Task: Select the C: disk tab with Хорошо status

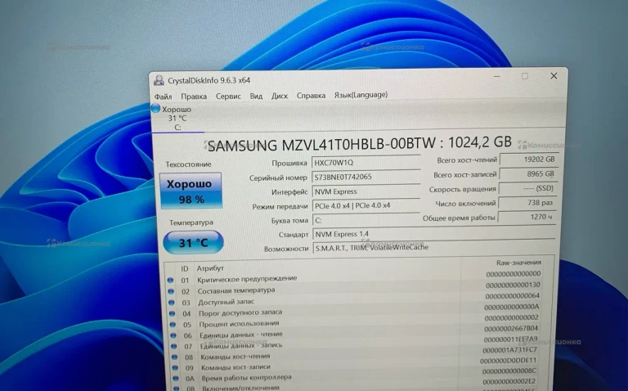Action: point(177,118)
